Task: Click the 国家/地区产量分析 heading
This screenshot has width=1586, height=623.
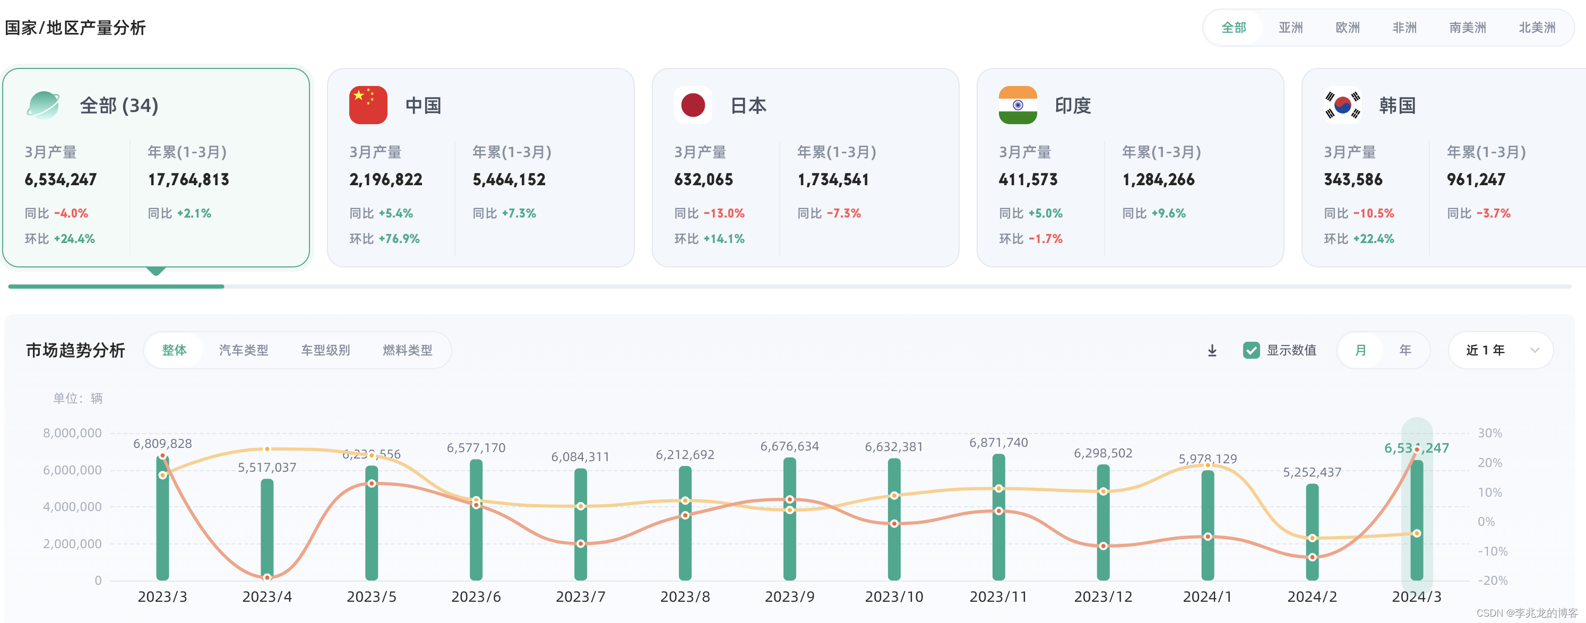Action: tap(75, 28)
